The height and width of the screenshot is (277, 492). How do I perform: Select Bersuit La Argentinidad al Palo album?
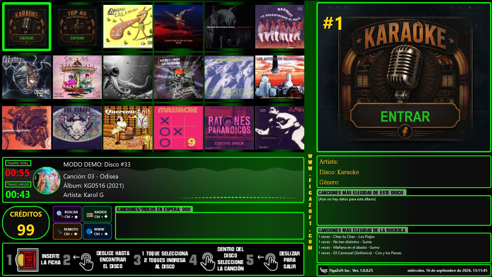point(280,27)
